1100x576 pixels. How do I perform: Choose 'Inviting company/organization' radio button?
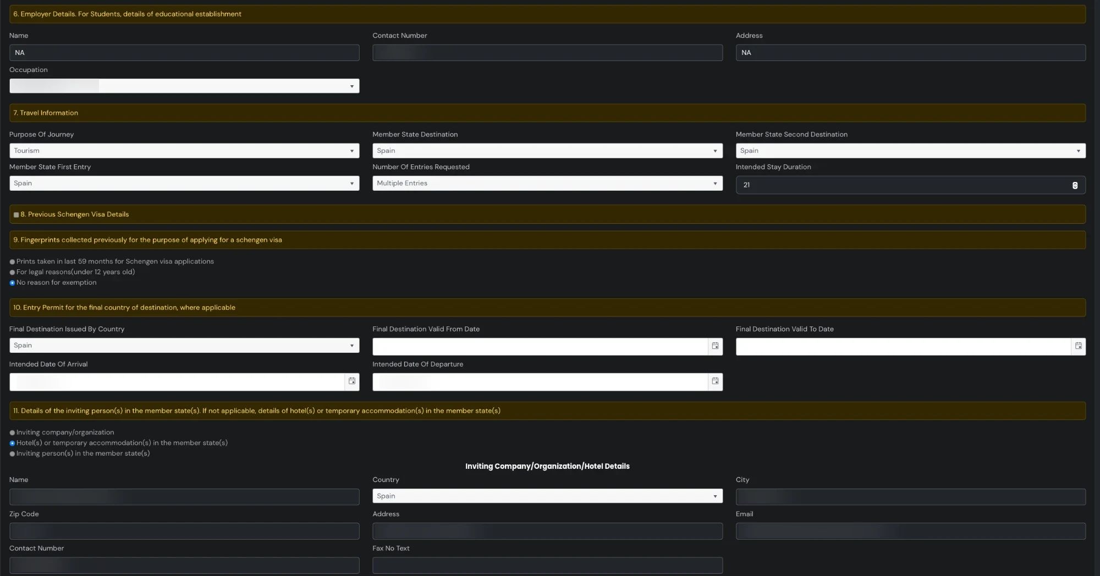coord(12,433)
